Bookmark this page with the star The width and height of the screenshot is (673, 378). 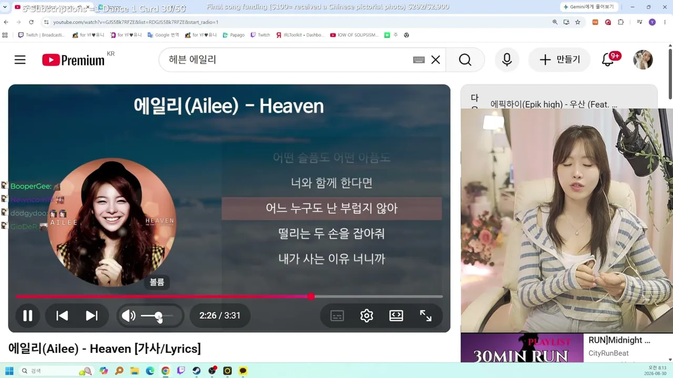[578, 22]
